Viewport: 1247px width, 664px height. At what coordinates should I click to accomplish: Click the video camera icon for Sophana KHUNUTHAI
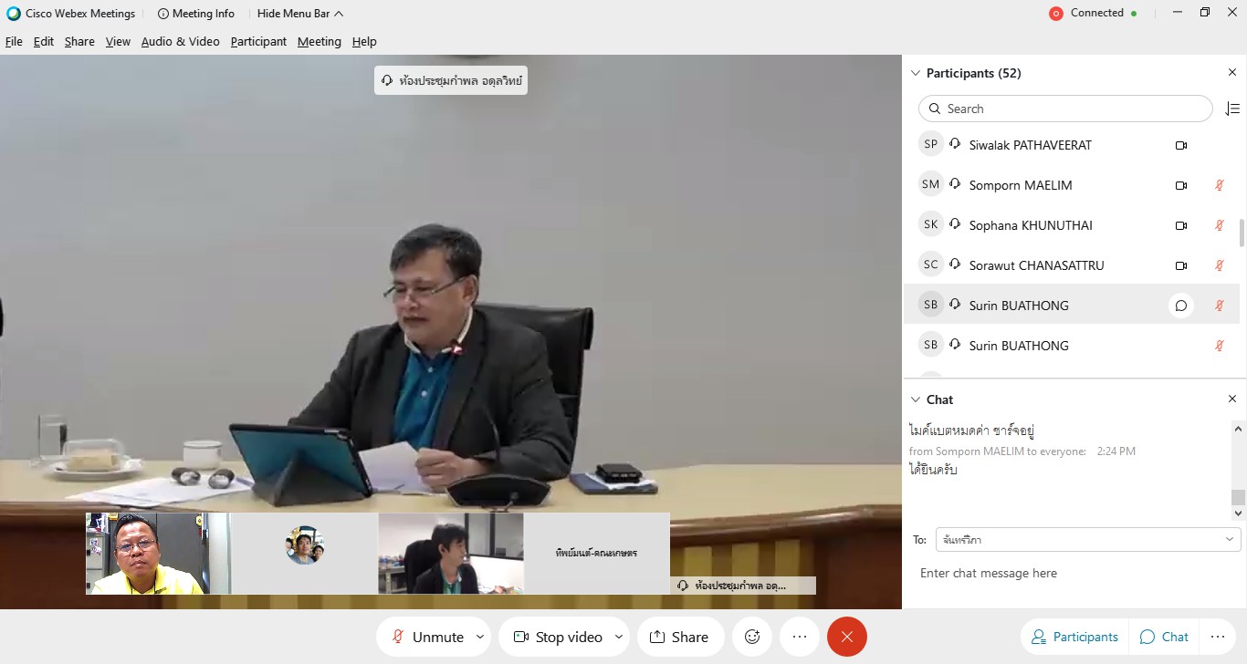(x=1181, y=225)
